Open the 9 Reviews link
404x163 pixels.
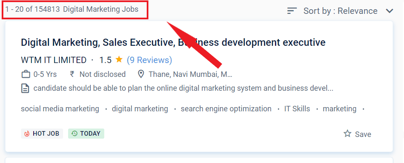click(149, 60)
